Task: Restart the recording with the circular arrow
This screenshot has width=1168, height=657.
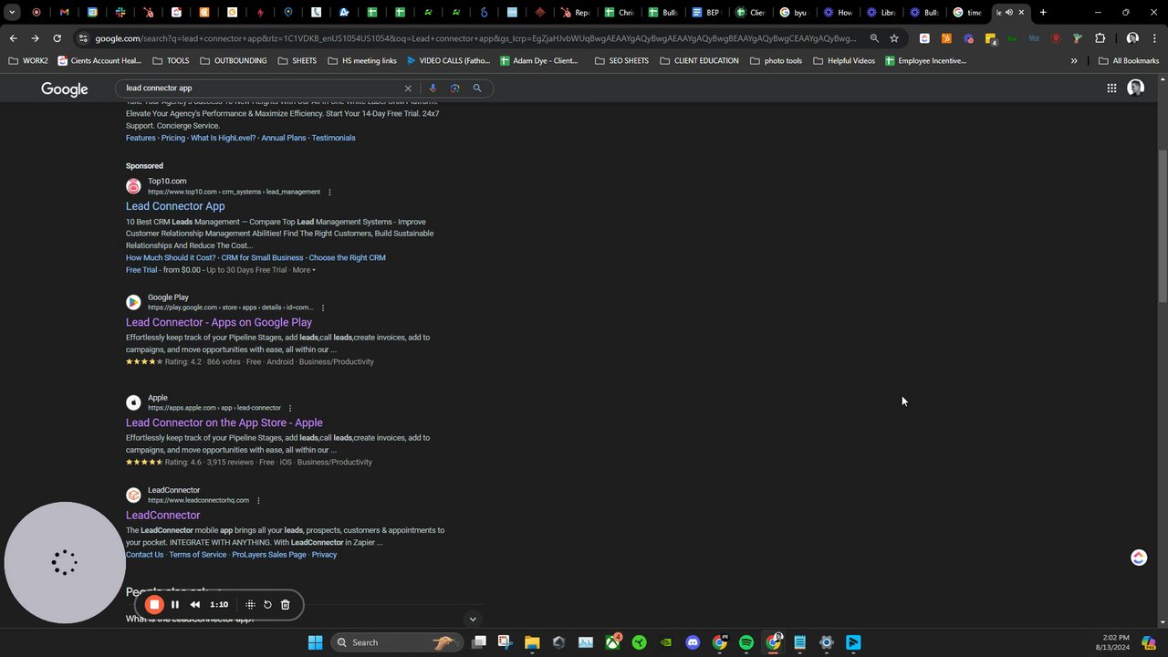Action: (x=267, y=604)
